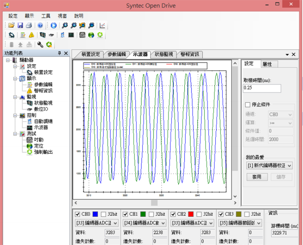Image resolution: width=303 pixels, height=245 pixels.
Task: Click the save floppy disk icon
Action: [20, 25]
